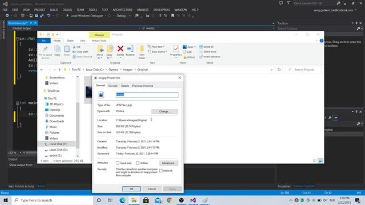The image size is (365, 205).
Task: Open the Move to ribbon button
Action: pos(100,52)
